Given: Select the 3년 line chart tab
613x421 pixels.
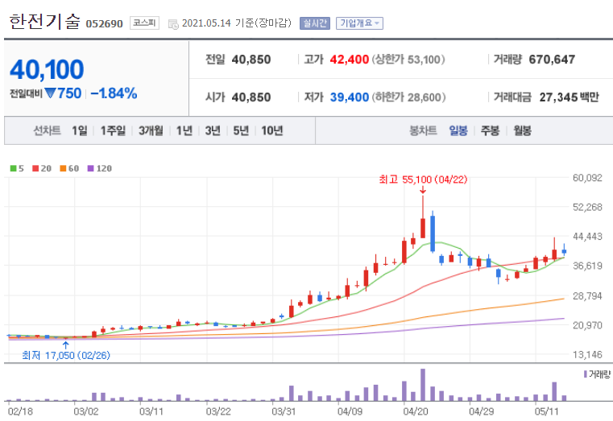Looking at the screenshot, I should point(213,130).
